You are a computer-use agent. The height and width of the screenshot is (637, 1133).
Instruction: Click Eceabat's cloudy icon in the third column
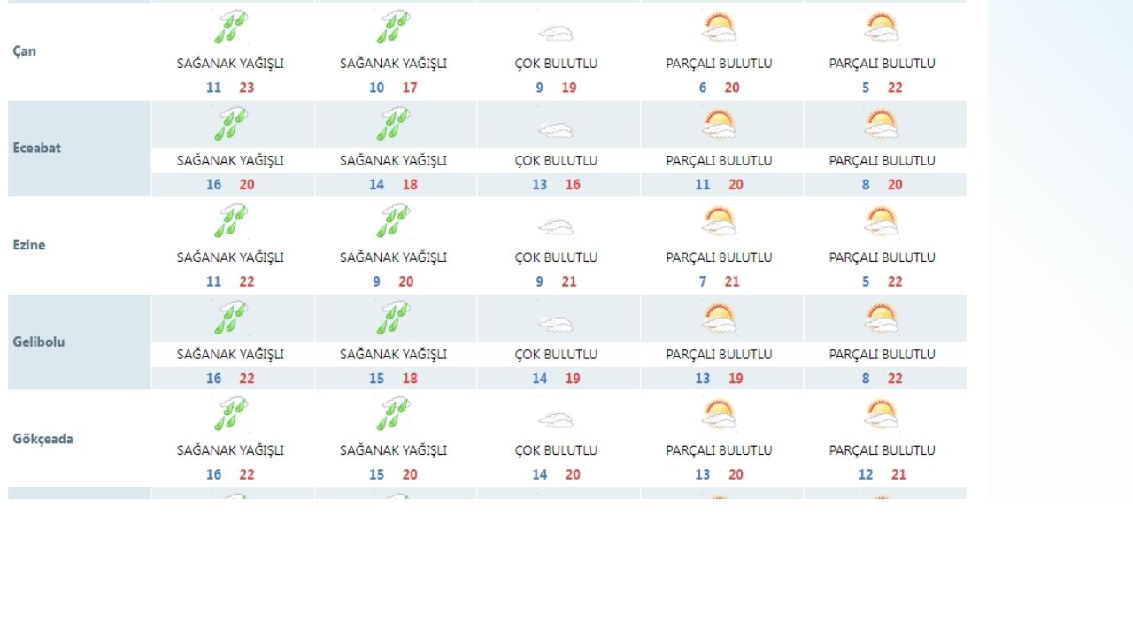pos(556,130)
